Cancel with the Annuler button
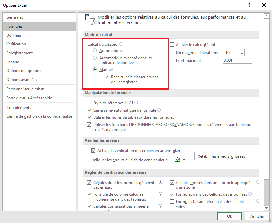The image size is (272, 223). [x=257, y=216]
